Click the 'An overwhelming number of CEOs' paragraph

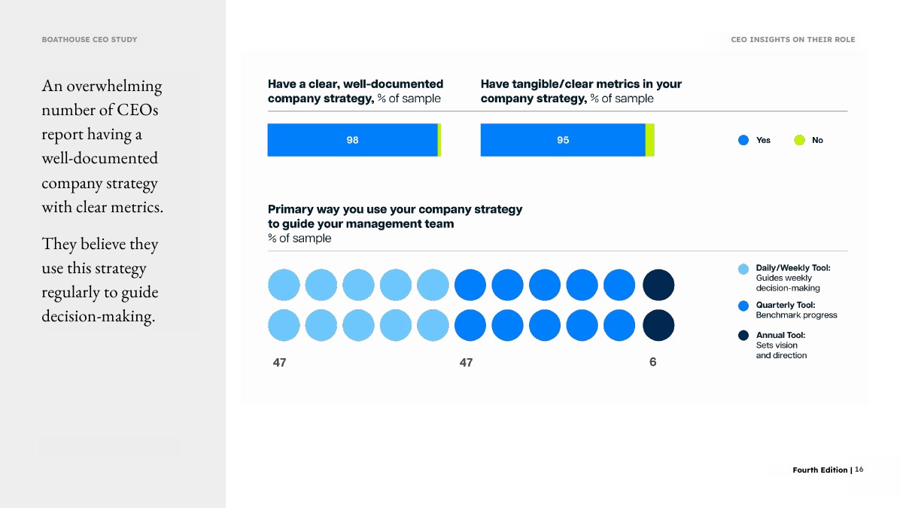tap(102, 146)
